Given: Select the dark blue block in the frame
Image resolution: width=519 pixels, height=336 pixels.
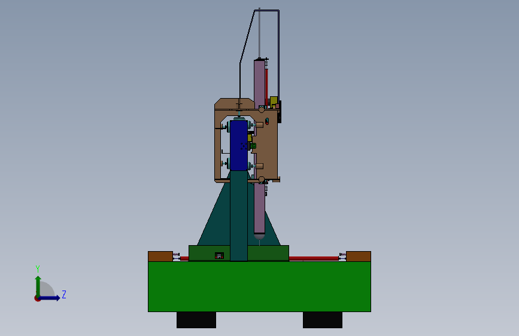Looking at the screenshot, I should coord(239,145).
